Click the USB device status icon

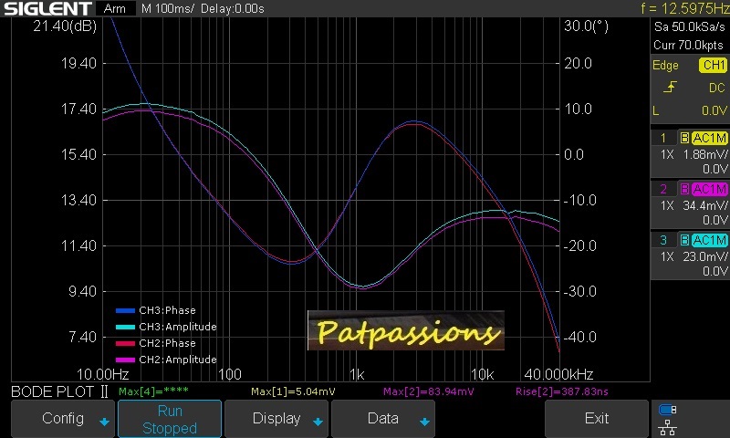[x=667, y=410]
